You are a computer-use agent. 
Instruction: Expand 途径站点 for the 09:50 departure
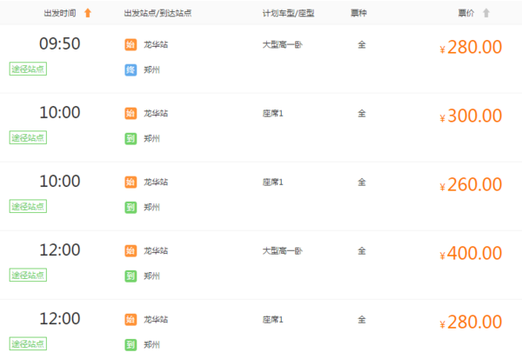[x=28, y=68]
